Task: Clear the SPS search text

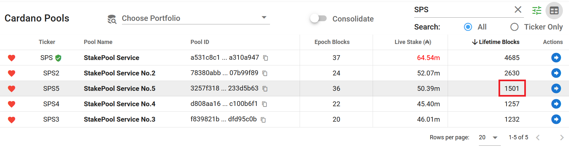Action: coord(518,10)
